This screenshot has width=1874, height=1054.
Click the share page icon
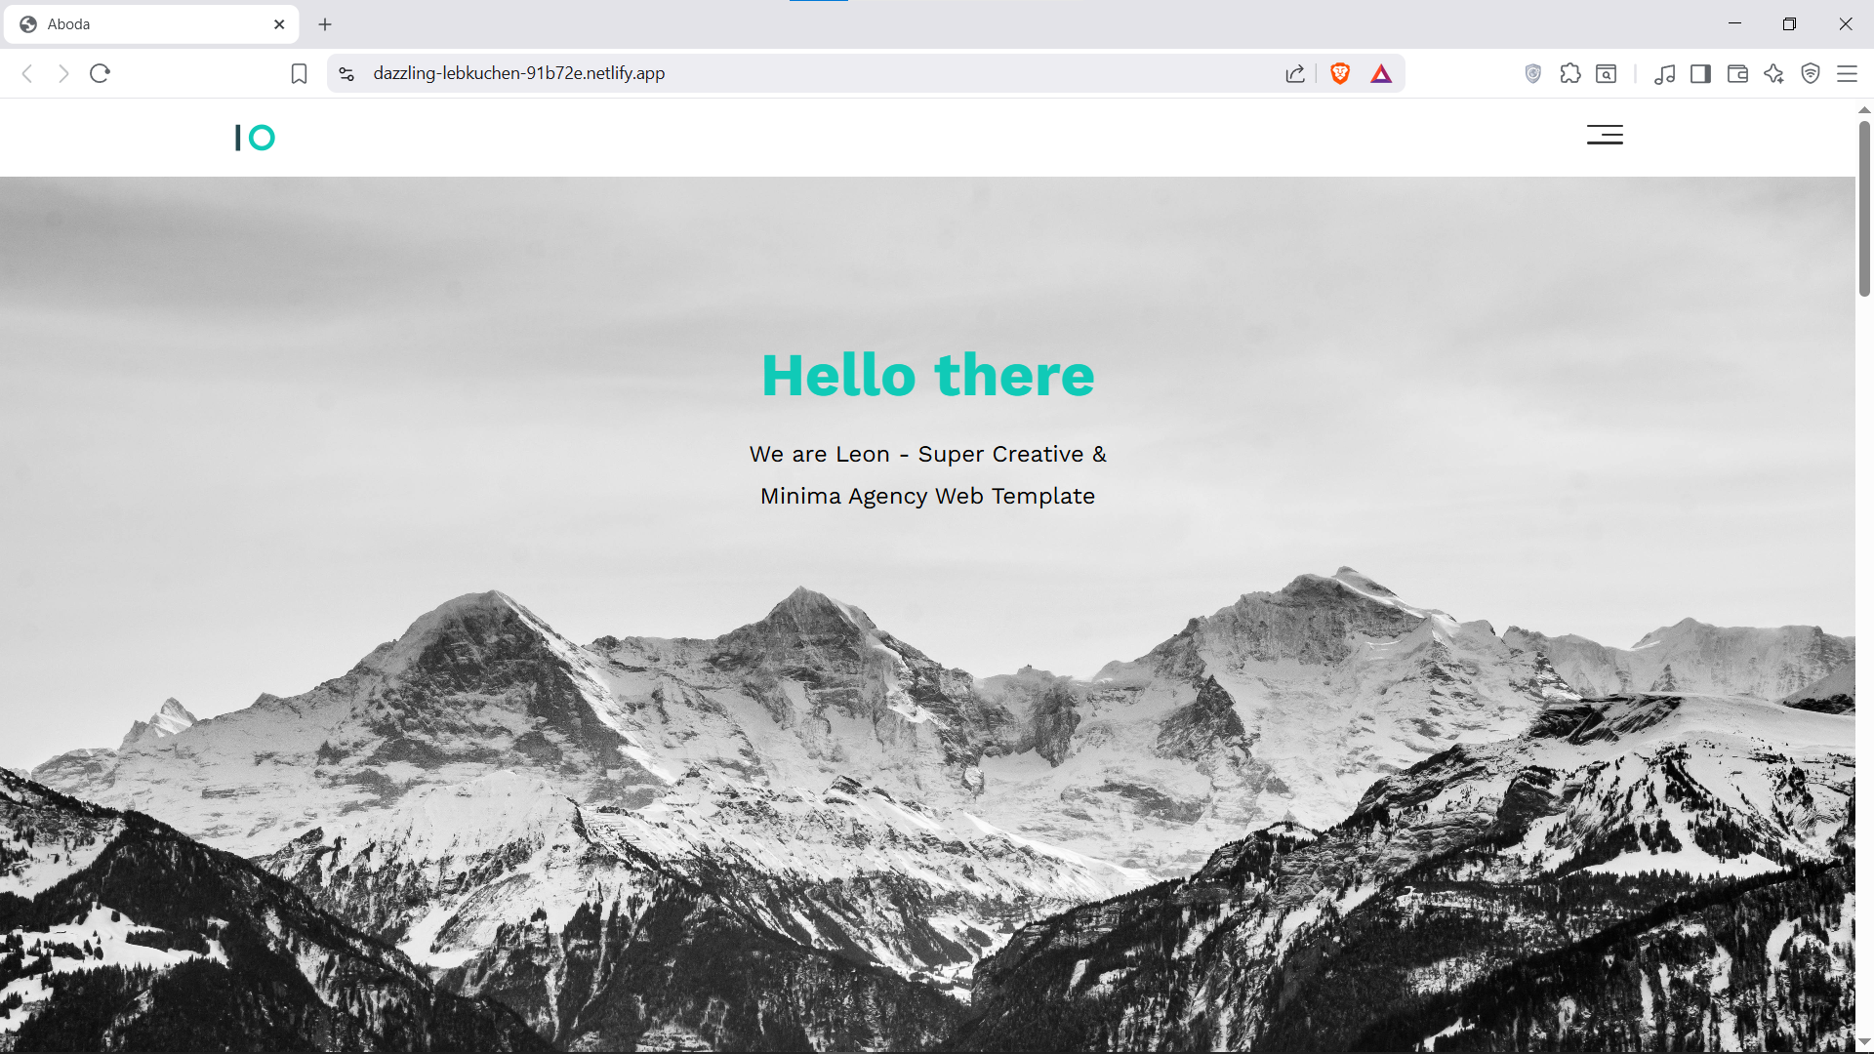coord(1295,73)
